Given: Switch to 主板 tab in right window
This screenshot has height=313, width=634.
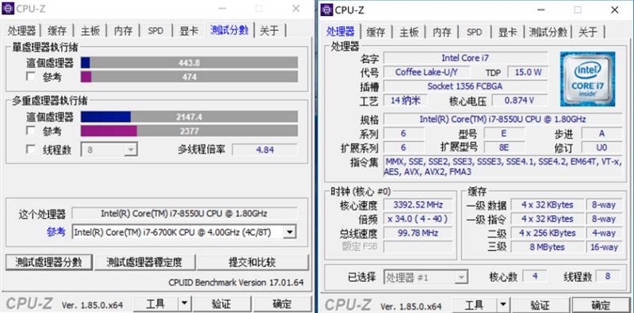Looking at the screenshot, I should (409, 32).
